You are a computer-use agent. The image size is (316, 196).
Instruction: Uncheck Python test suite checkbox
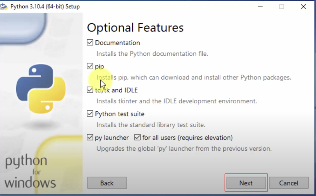tap(90, 114)
